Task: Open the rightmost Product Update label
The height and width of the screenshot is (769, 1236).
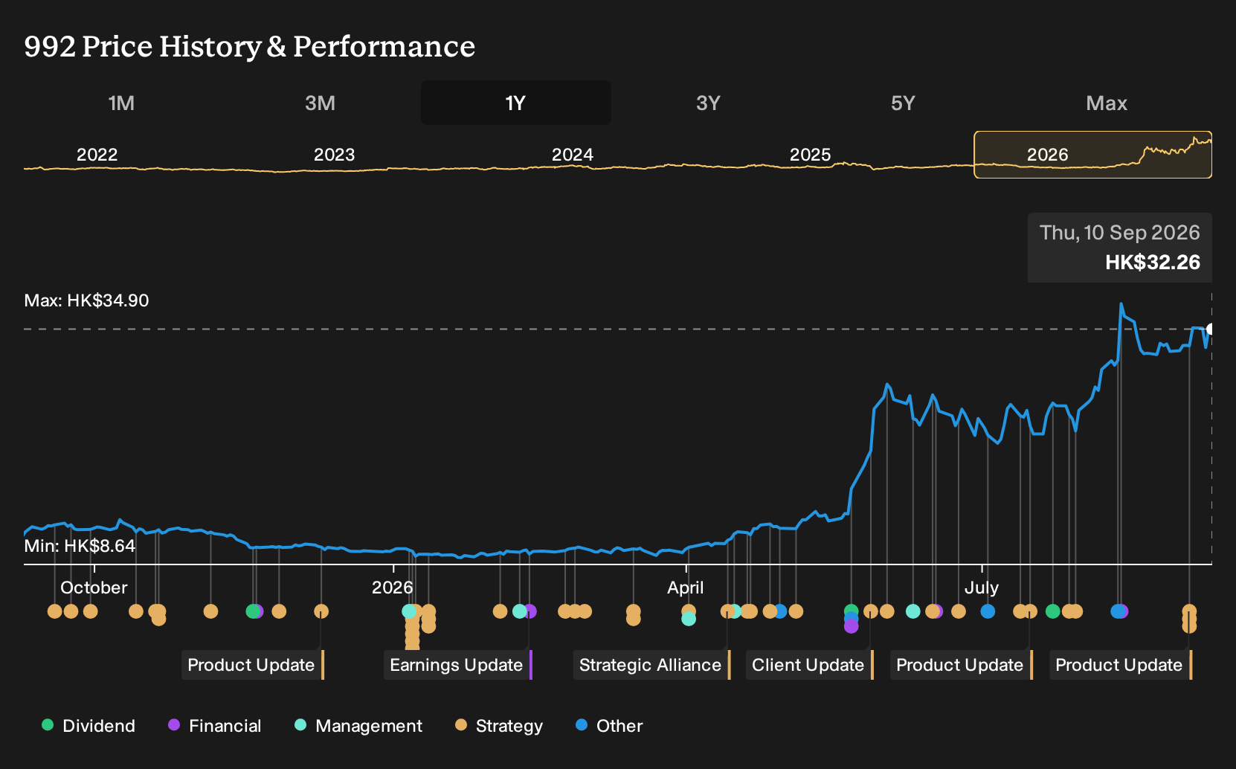Action: pos(1121,665)
